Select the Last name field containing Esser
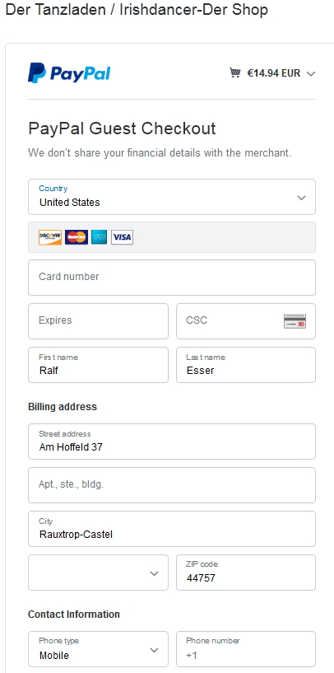 pyautogui.click(x=246, y=365)
